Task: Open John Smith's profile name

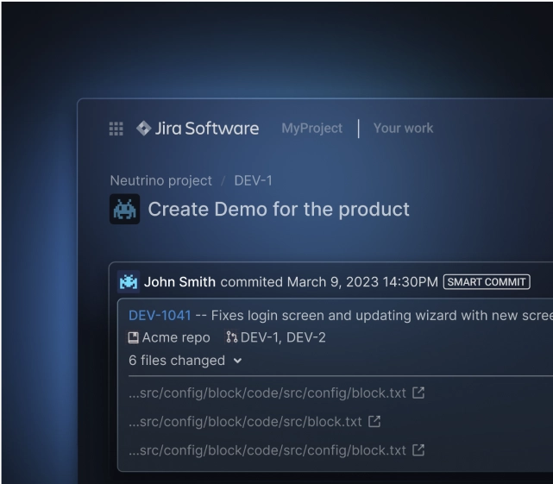Action: [x=179, y=282]
